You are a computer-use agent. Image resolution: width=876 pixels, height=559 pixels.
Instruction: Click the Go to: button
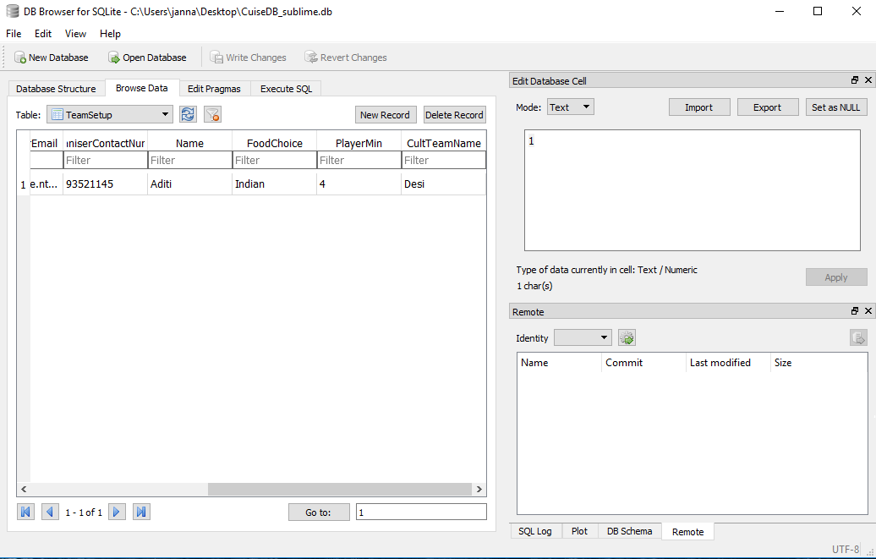pyautogui.click(x=319, y=512)
